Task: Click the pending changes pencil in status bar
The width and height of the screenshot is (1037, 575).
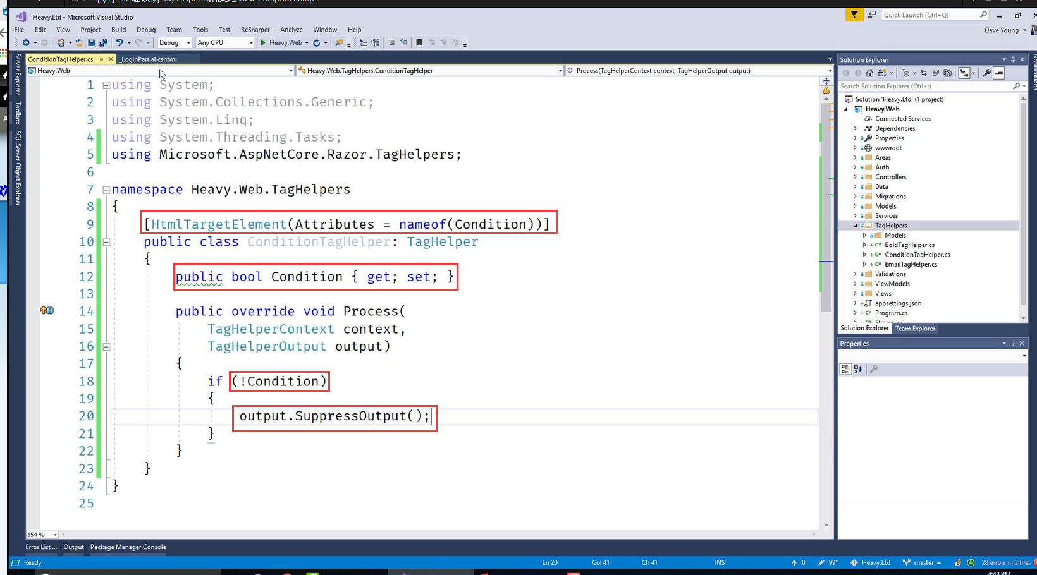Action: pos(821,562)
